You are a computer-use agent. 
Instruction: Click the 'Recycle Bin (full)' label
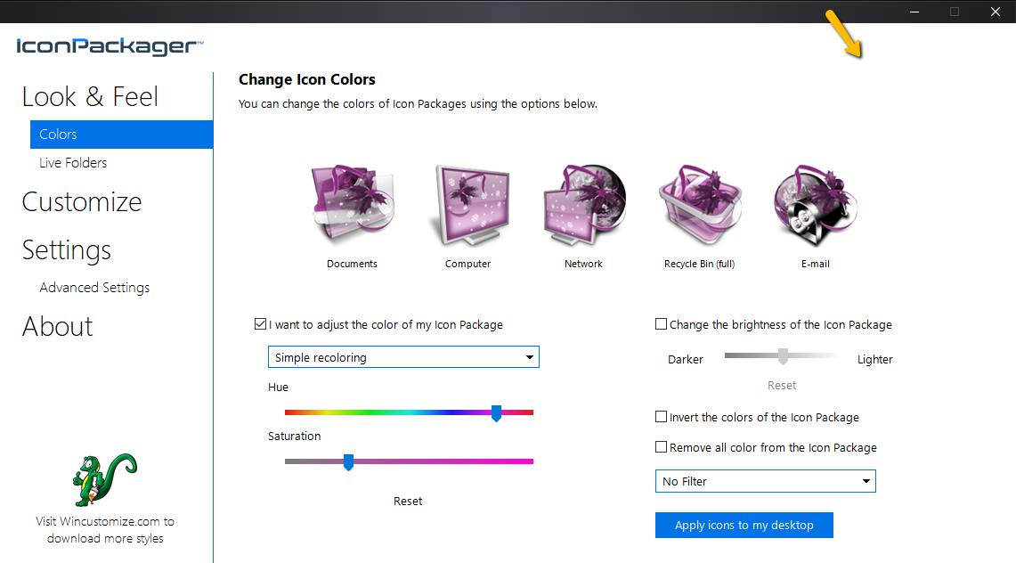point(699,264)
